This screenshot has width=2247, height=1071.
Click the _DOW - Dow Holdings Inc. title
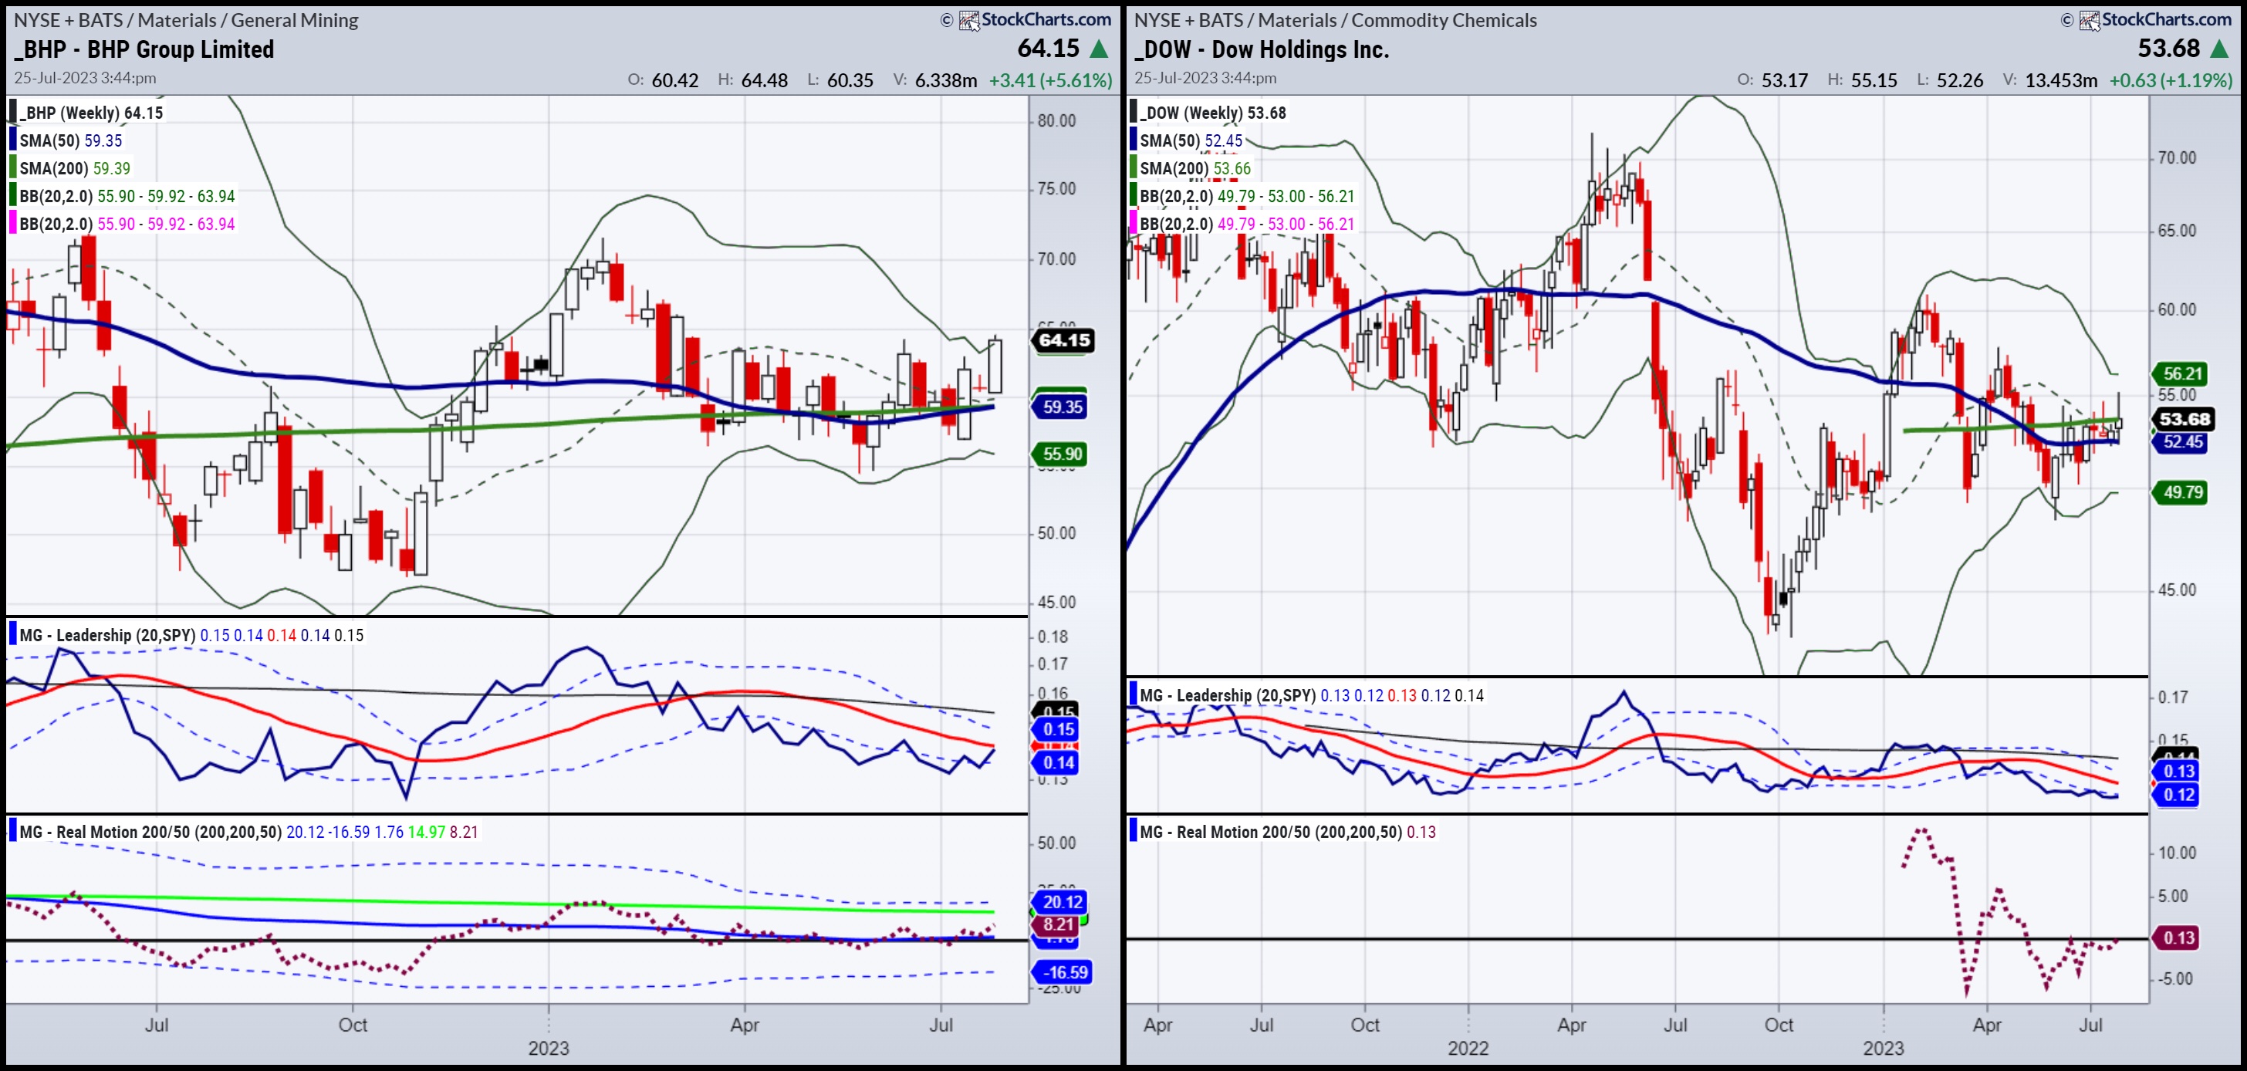(x=1262, y=49)
